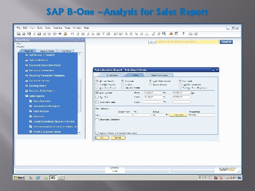Viewport: 255px width, 191px height.
Task: Click the search magnifier icon
Action: pos(151,42)
